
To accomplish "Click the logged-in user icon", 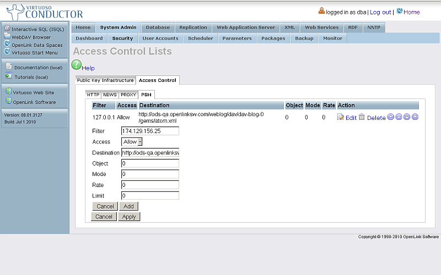I will [x=321, y=10].
